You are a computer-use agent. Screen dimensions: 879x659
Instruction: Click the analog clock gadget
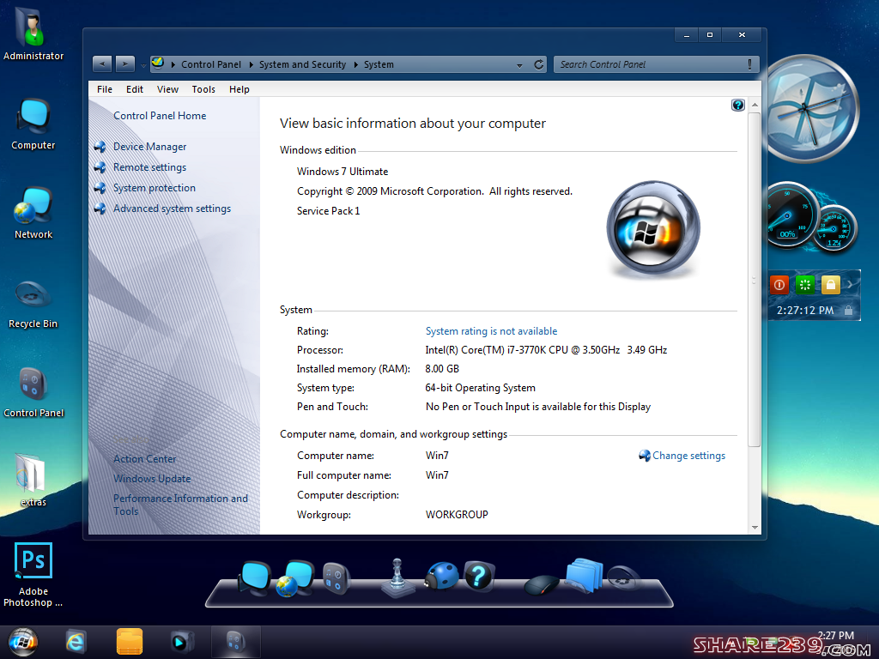click(x=807, y=109)
